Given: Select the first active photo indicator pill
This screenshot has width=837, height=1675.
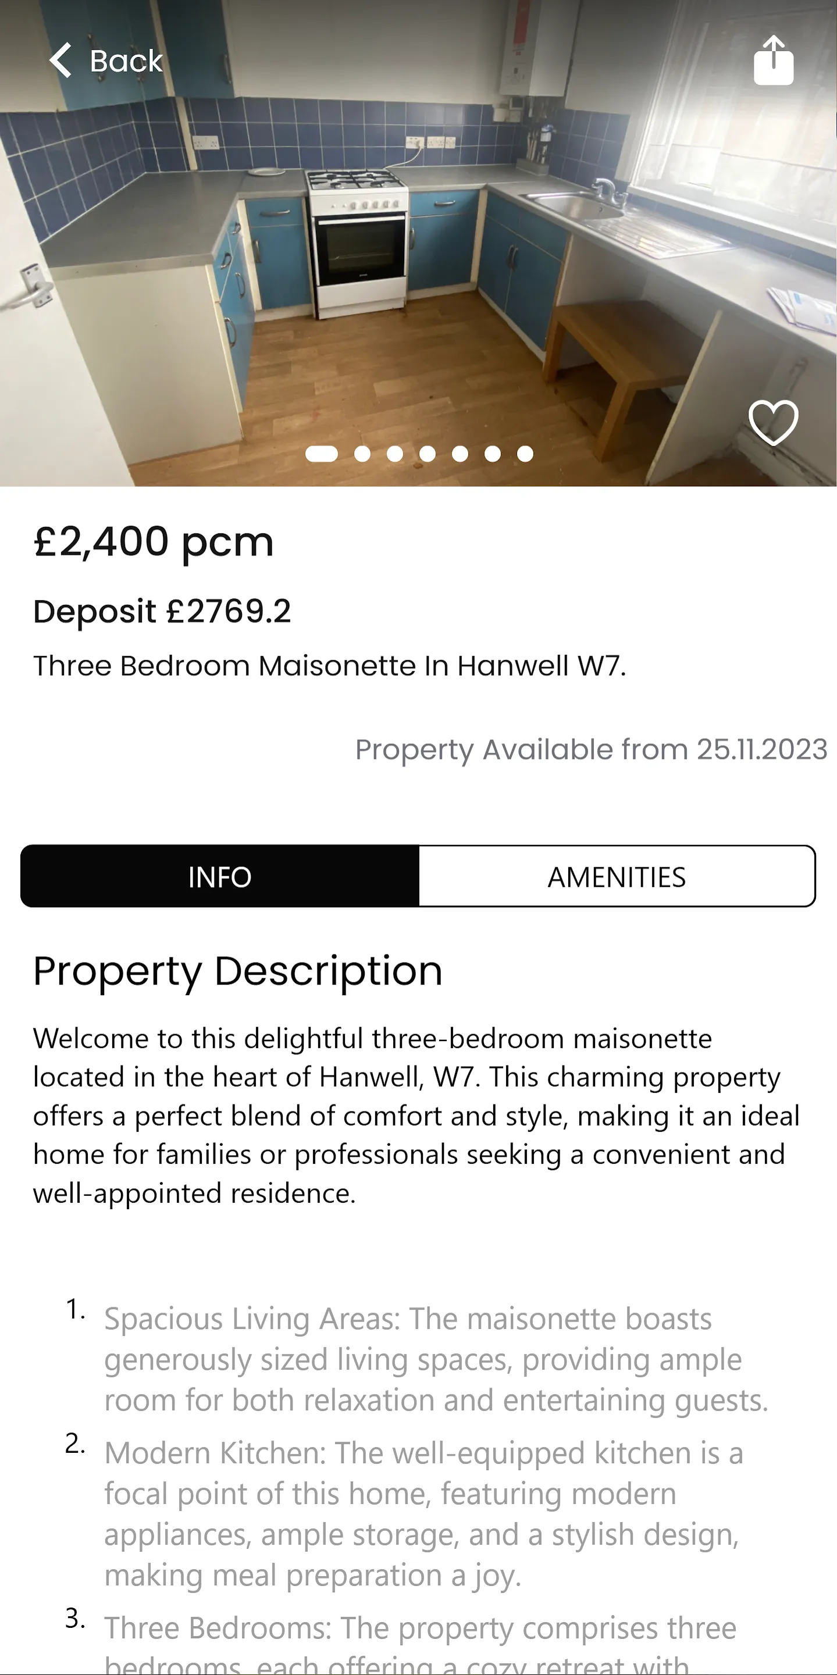Looking at the screenshot, I should click(x=322, y=454).
